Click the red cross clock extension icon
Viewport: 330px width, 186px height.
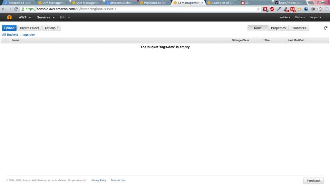coord(319,9)
